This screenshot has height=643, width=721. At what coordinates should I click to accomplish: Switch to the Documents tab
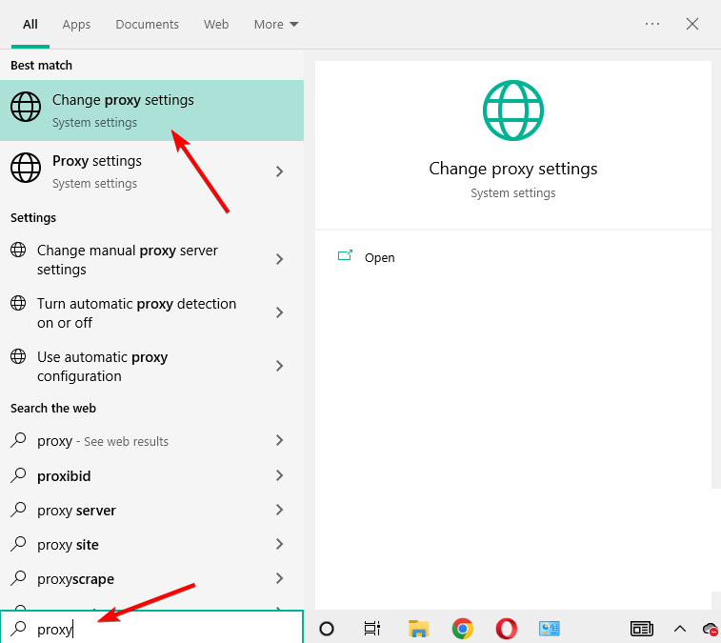tap(147, 25)
